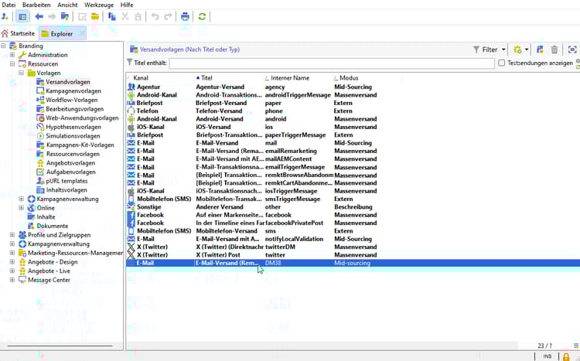Switch to the Startseite tab

19,34
